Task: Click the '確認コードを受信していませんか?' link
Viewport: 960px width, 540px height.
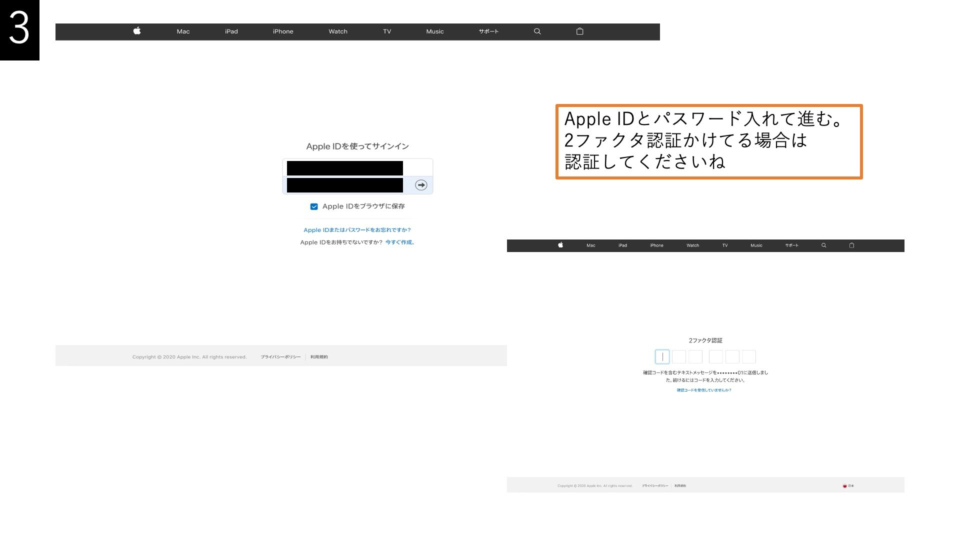Action: (x=704, y=390)
